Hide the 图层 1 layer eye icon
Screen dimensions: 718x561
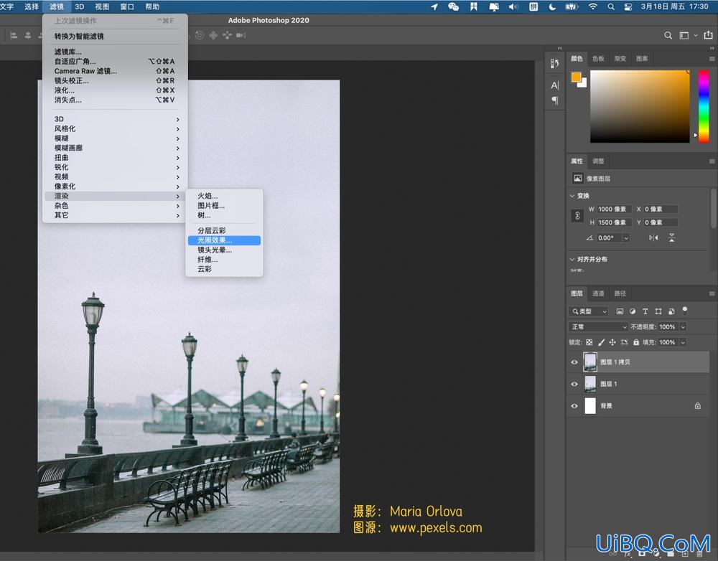coord(574,384)
